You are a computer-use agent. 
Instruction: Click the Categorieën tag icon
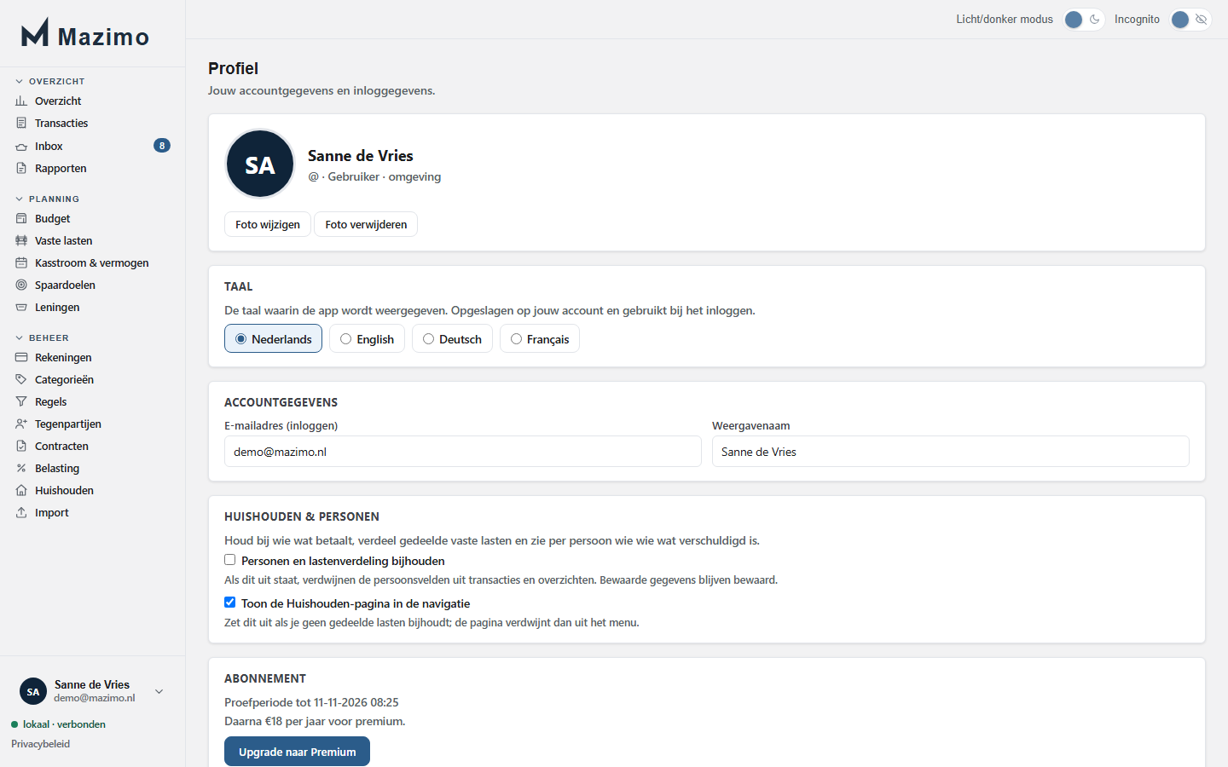coord(21,379)
